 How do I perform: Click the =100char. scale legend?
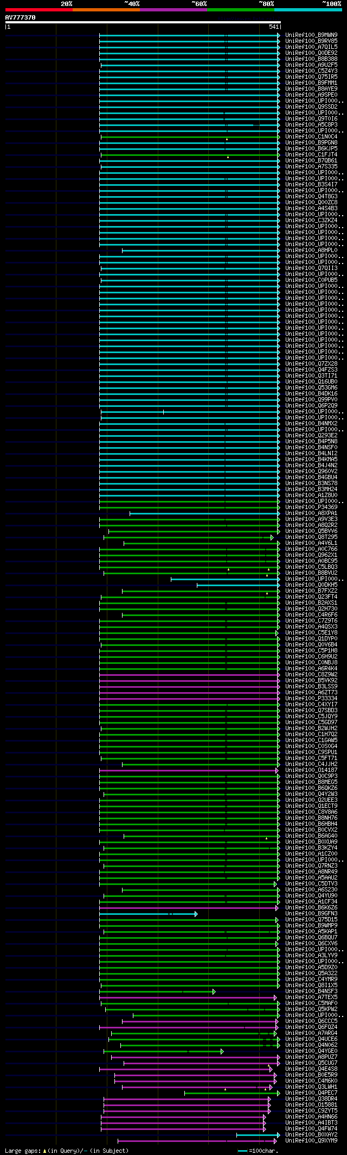[258, 1150]
